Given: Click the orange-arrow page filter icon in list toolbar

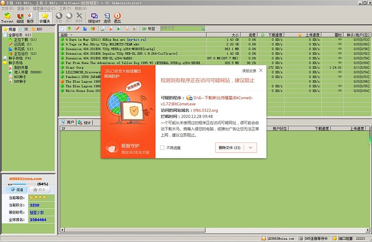Looking at the screenshot, I should (x=111, y=29).
